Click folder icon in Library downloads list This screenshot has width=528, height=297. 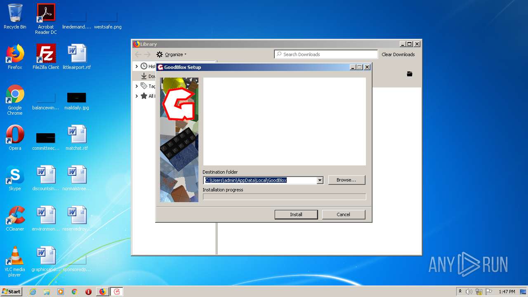pos(410,74)
